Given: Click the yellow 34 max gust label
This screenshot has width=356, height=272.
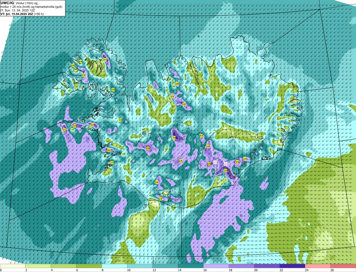Looking at the screenshot, I should pyautogui.click(x=174, y=137).
